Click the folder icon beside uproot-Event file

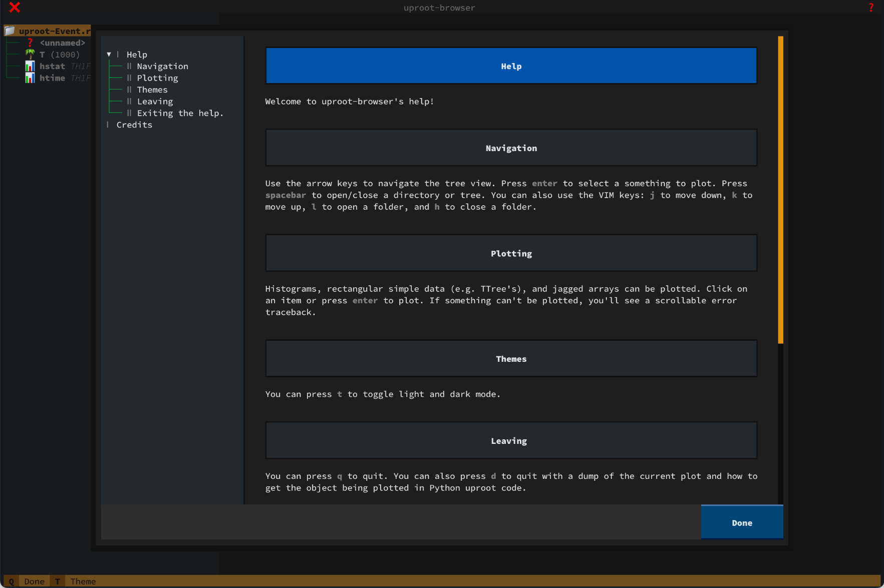tap(10, 31)
